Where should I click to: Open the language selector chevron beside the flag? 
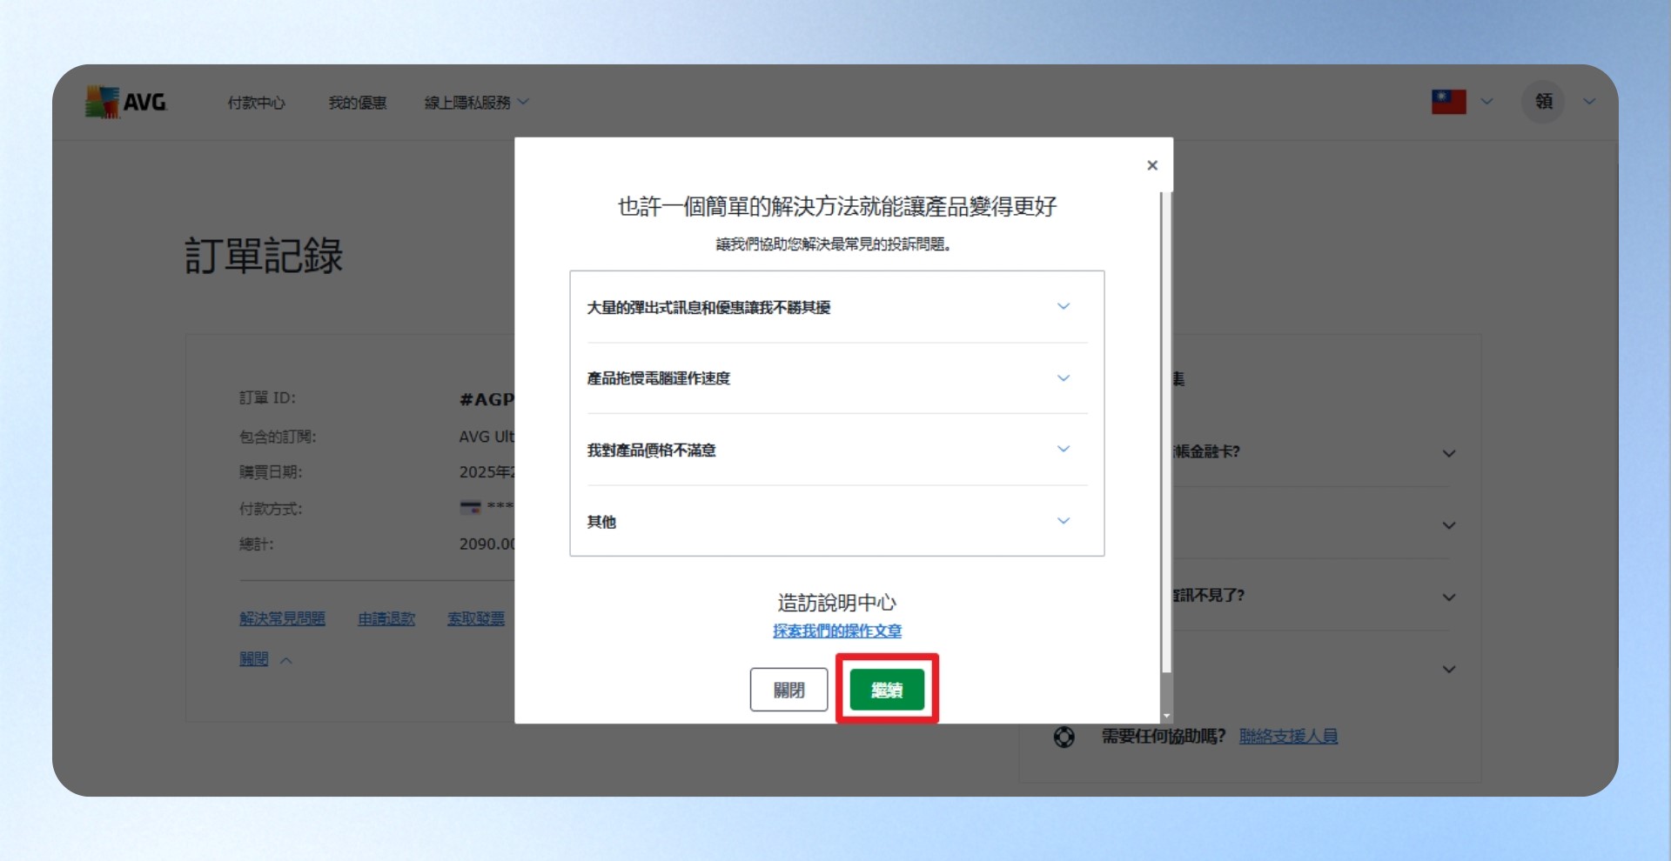1486,102
